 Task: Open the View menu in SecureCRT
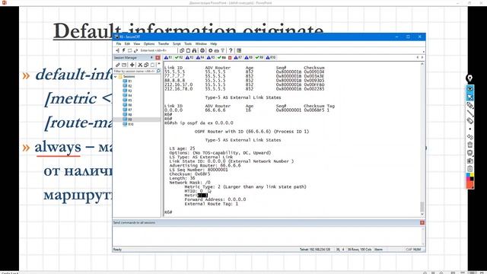coord(137,44)
